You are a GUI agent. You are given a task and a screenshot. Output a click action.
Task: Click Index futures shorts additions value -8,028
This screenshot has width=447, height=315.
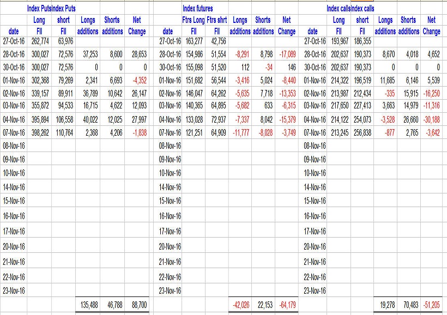(263, 132)
